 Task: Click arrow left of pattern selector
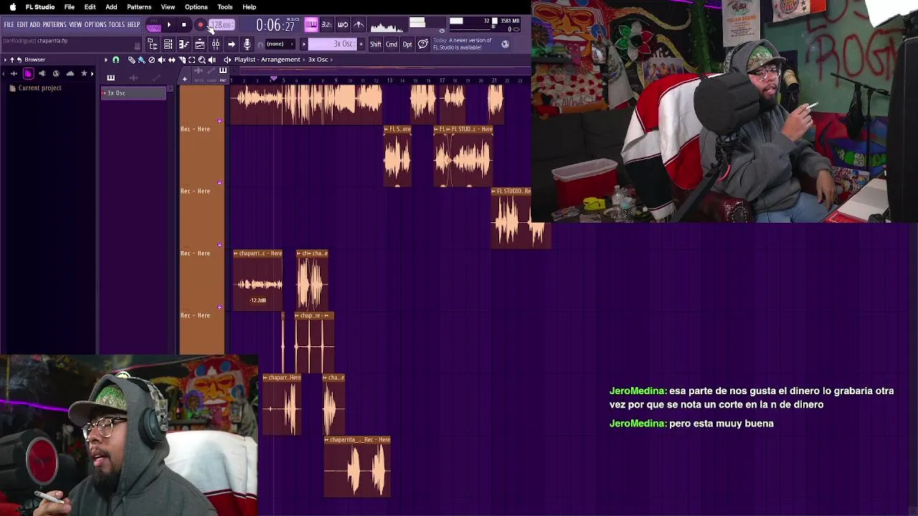click(304, 44)
